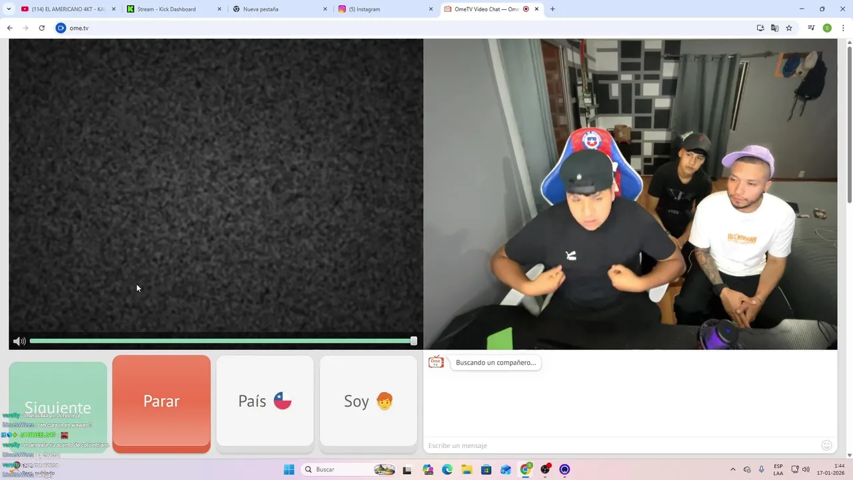
Task: Click the microphone tray icon
Action: click(x=762, y=469)
